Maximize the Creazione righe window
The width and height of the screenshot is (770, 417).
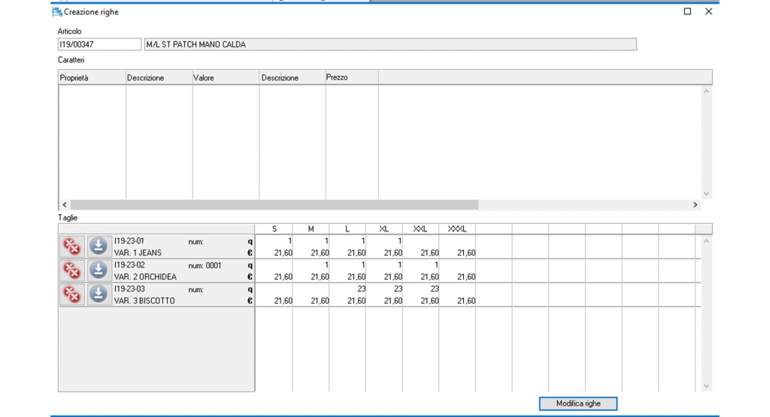(x=687, y=11)
